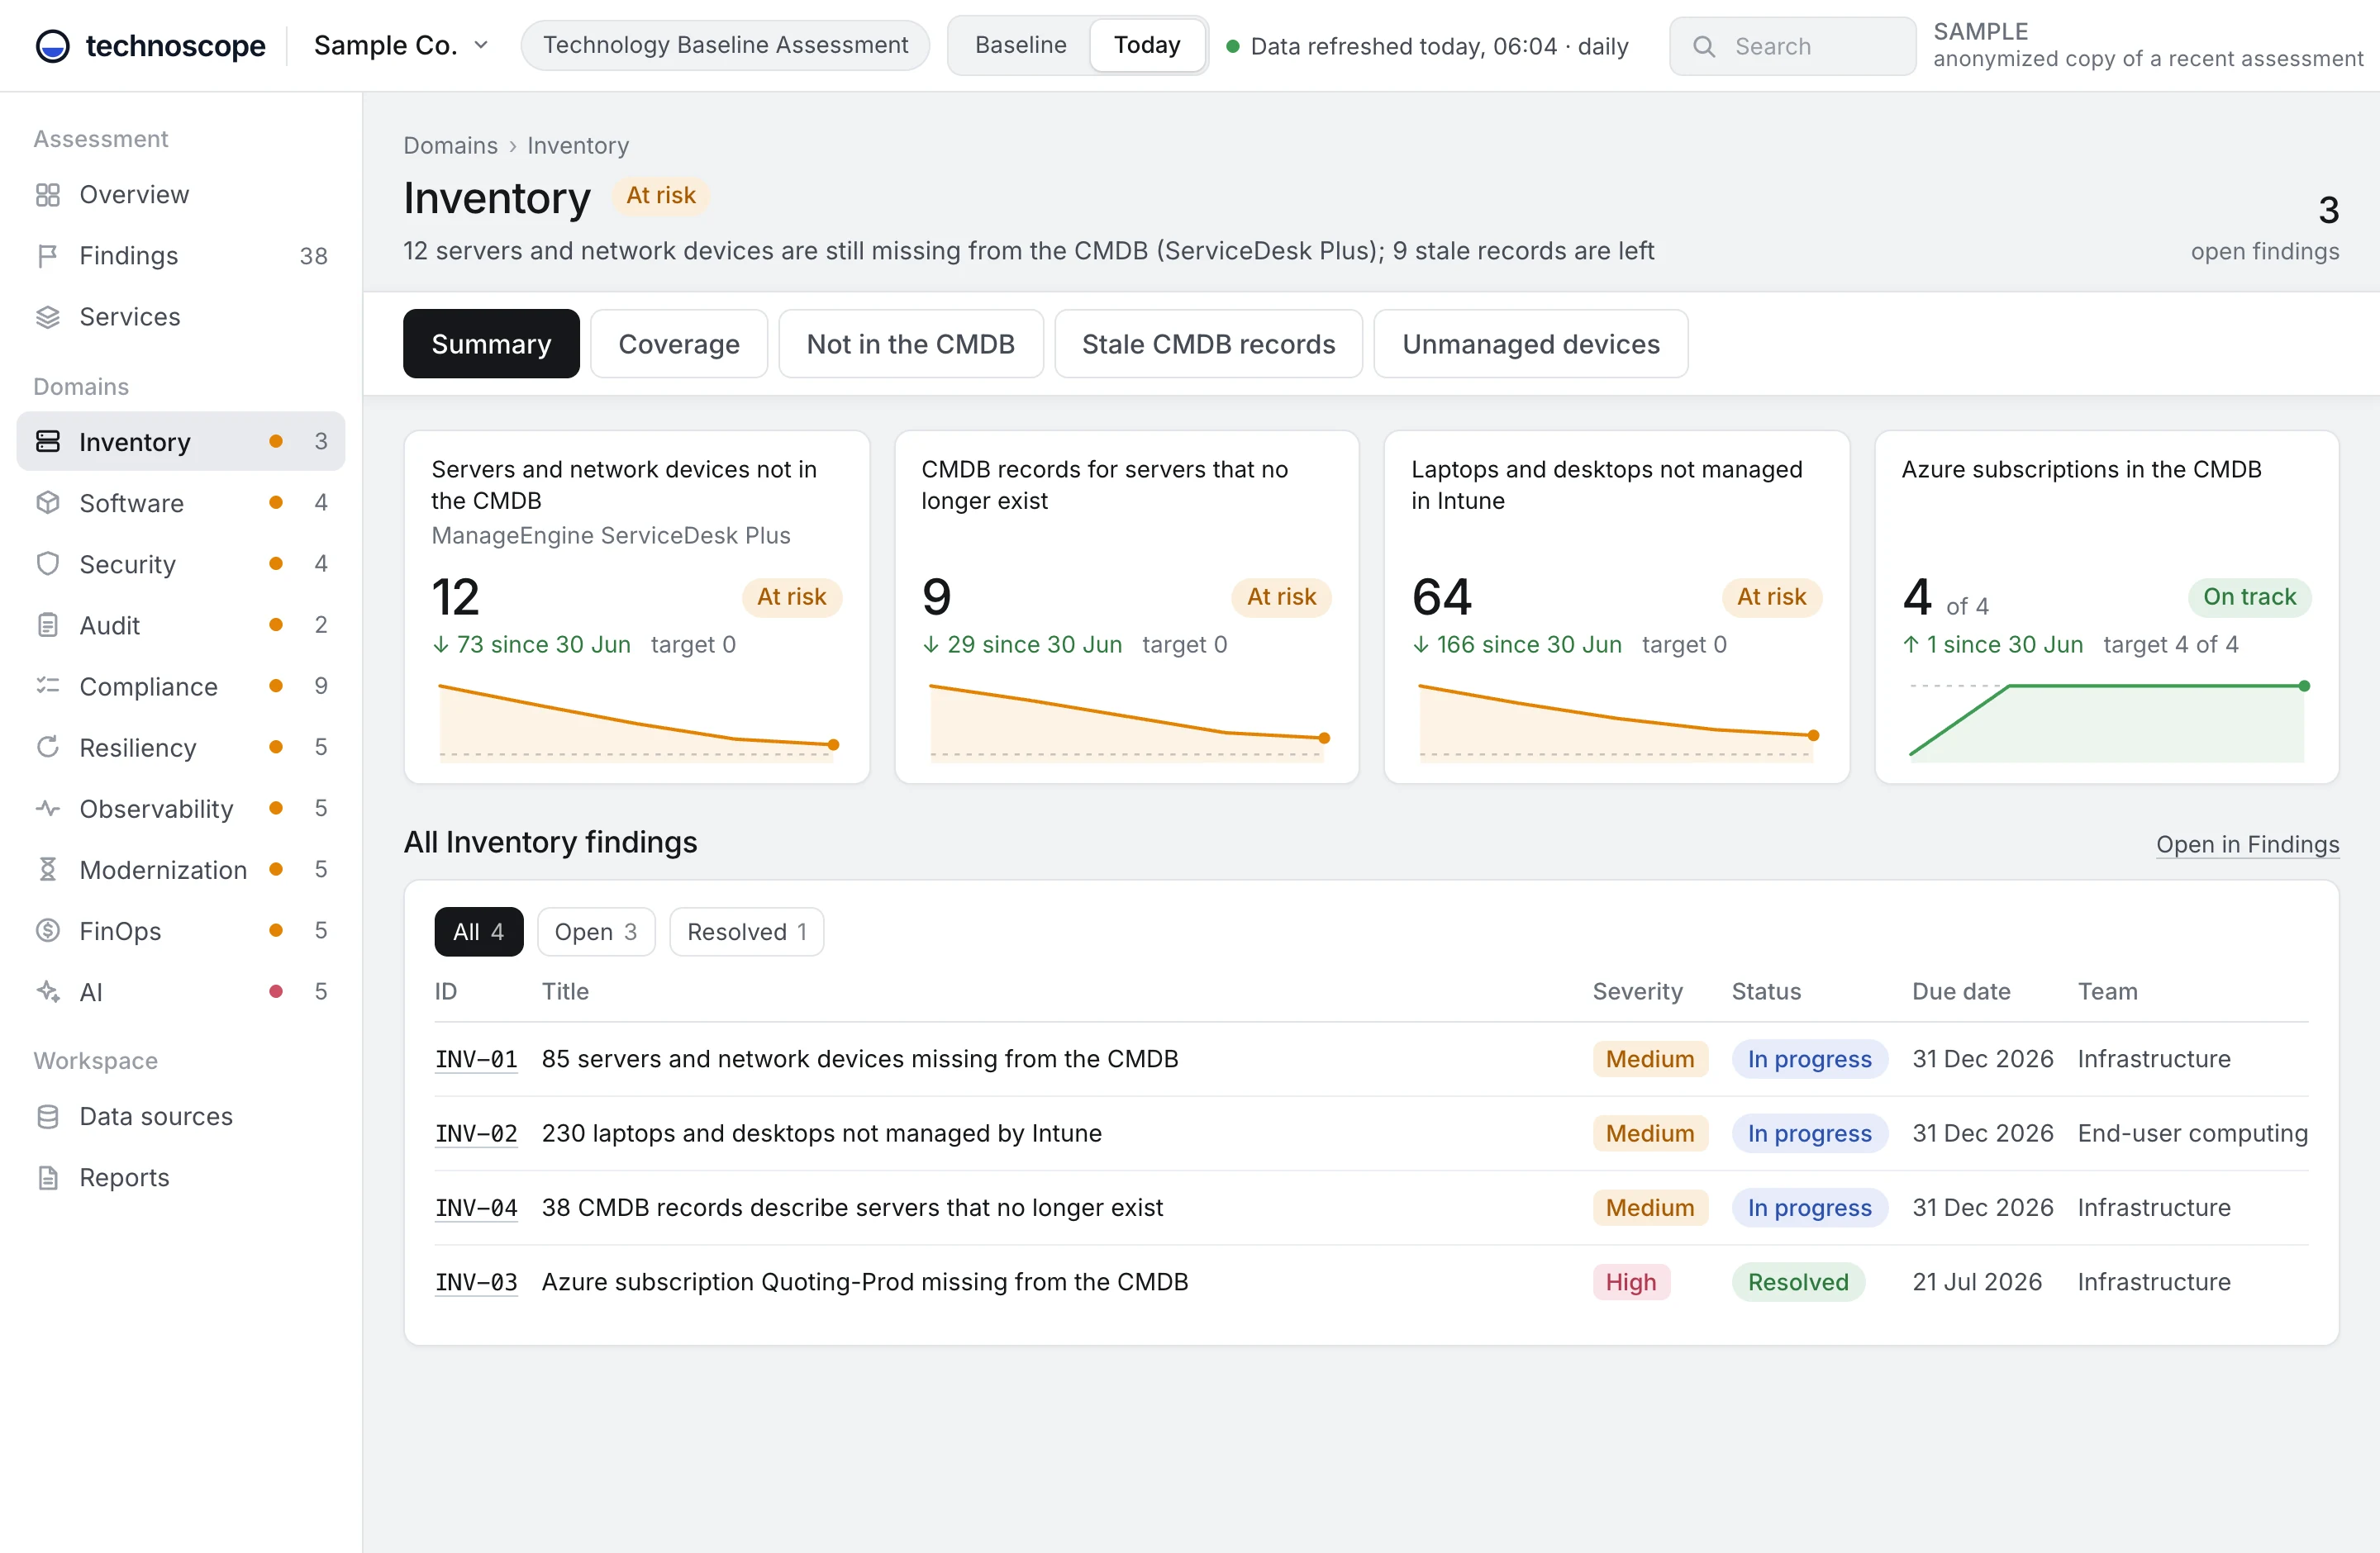Screen dimensions: 2380x1553
Task: Open Technology Baseline Assessment selector
Action: (725, 45)
